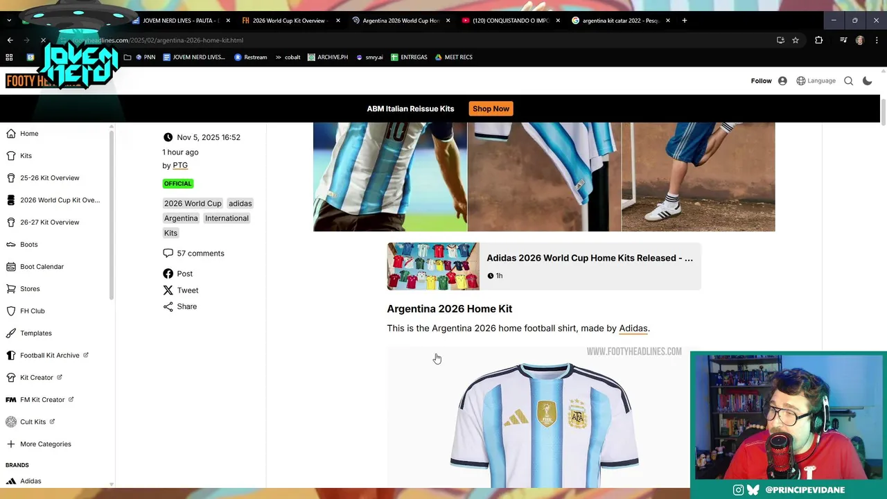The image size is (887, 499).
Task: Open 2026 World Cup Kit Overview sidebar link
Action: tap(53, 200)
